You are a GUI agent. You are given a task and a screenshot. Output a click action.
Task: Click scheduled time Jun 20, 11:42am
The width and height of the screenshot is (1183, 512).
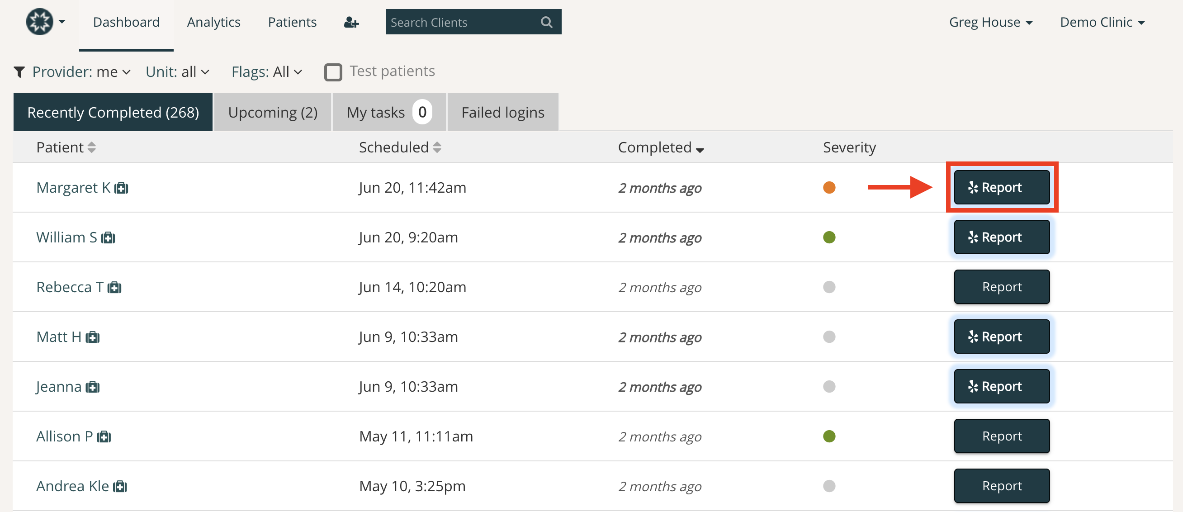pos(412,188)
